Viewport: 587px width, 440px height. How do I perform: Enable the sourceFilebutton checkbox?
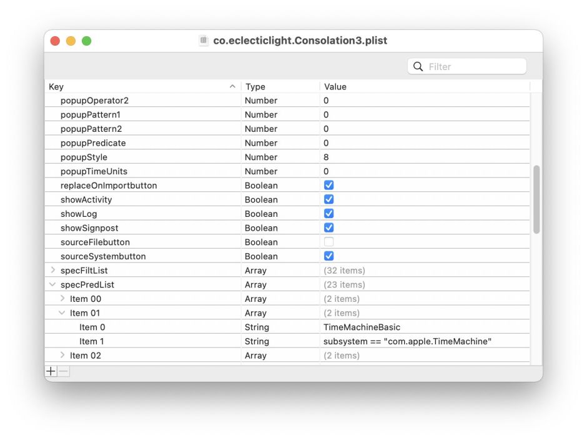[328, 241]
